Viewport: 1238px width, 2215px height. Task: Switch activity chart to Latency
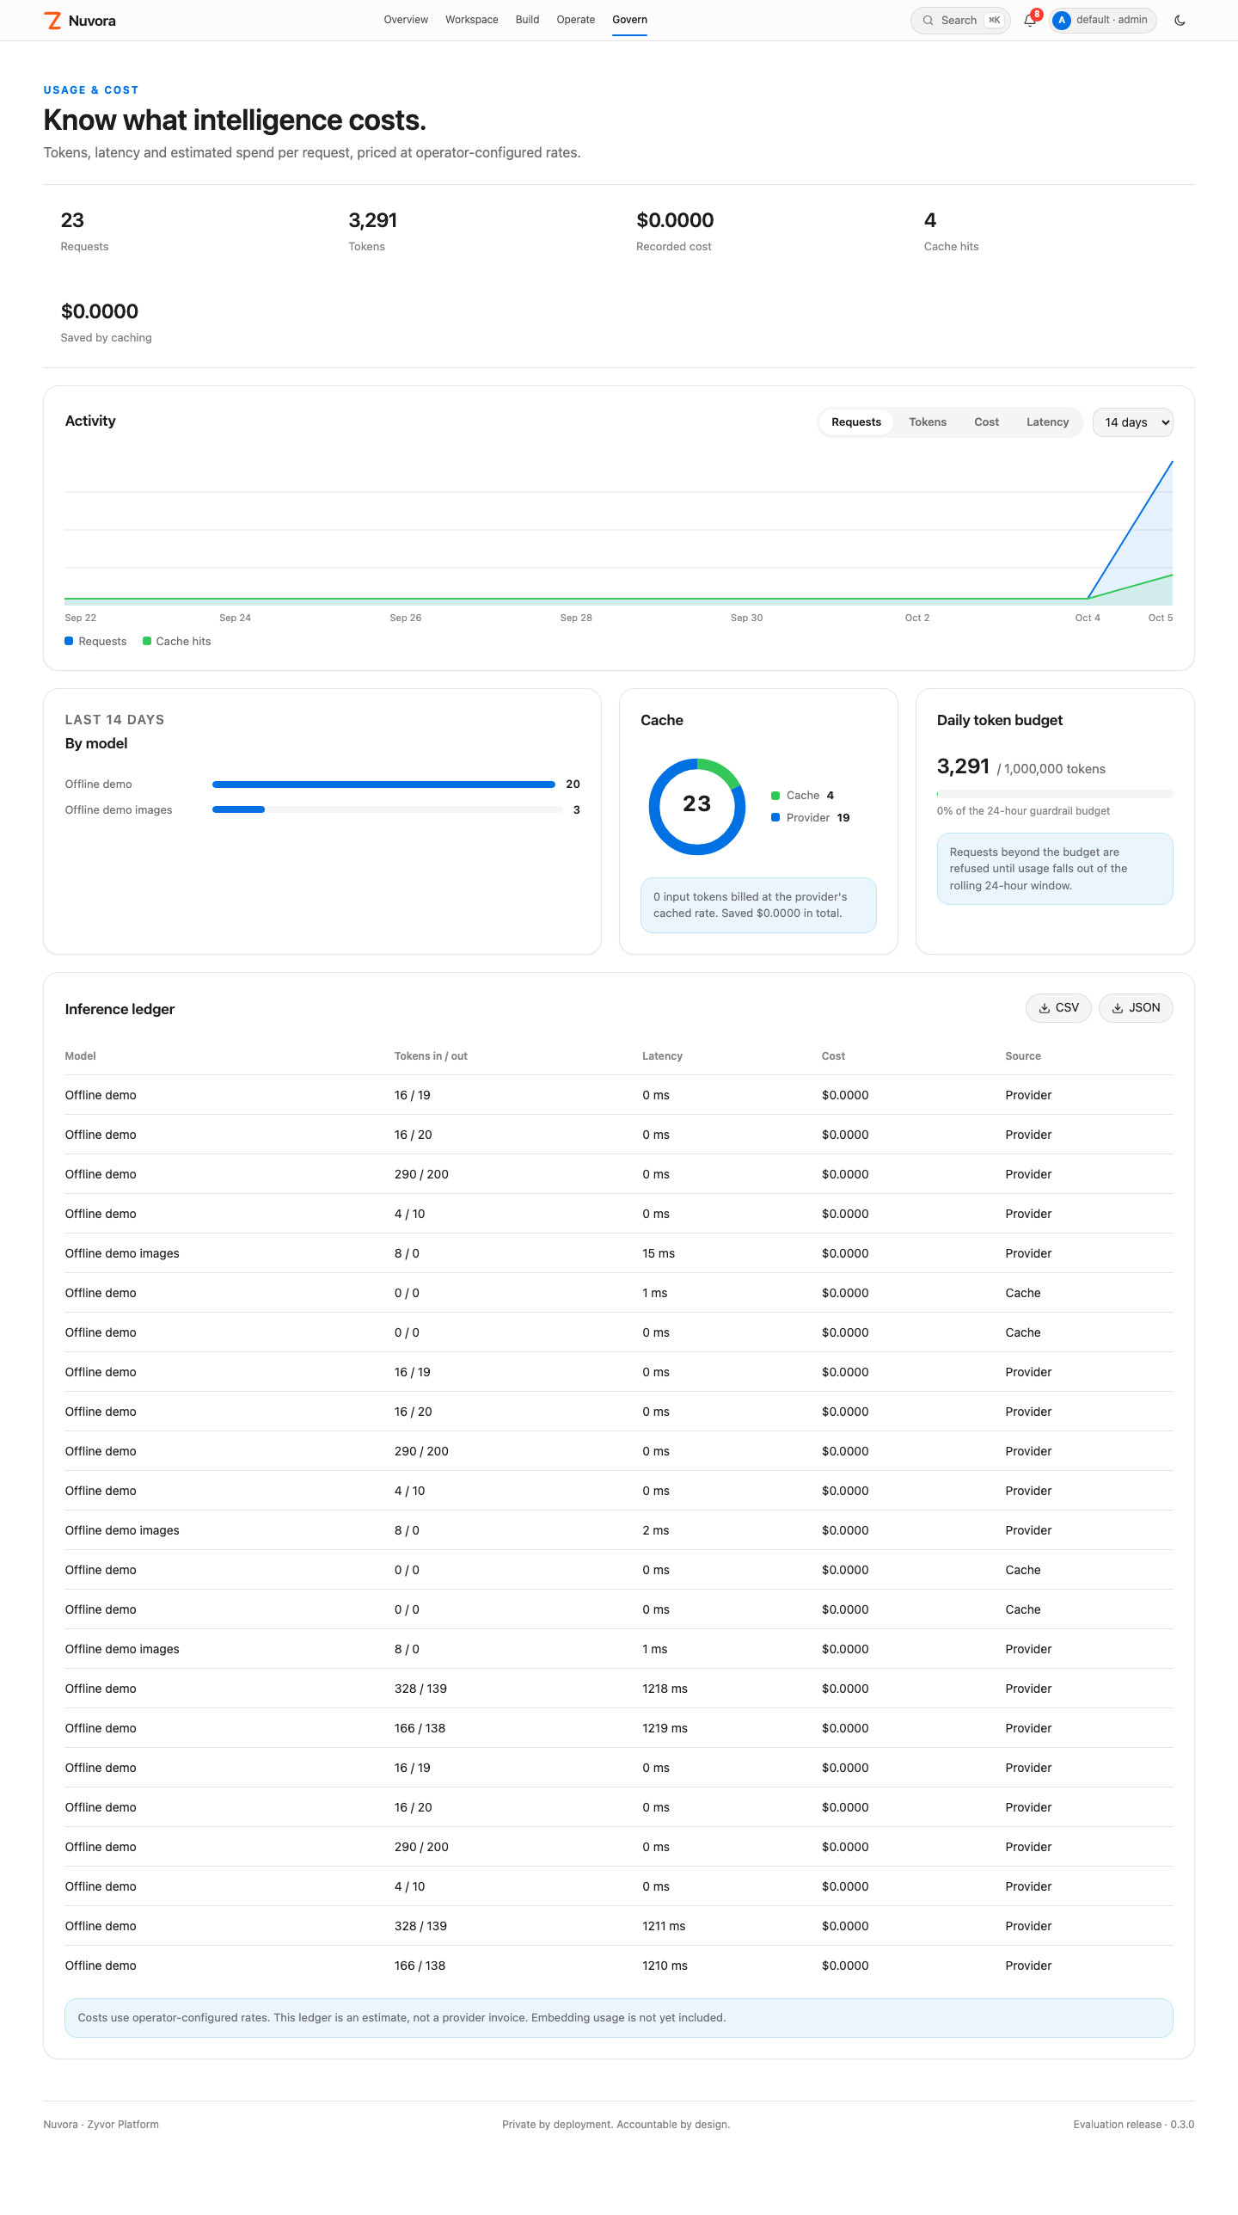pyautogui.click(x=1047, y=422)
